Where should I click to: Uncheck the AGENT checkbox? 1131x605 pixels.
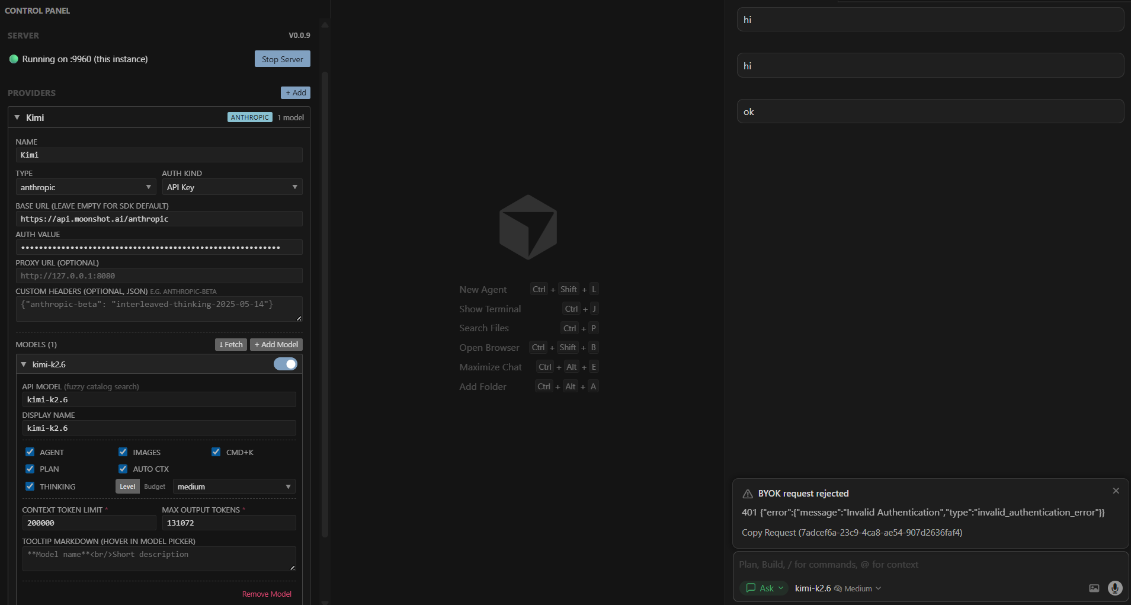[x=30, y=452]
